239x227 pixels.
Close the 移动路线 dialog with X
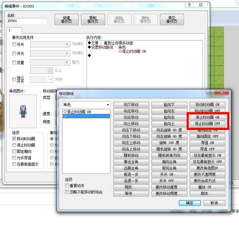pyautogui.click(x=222, y=92)
